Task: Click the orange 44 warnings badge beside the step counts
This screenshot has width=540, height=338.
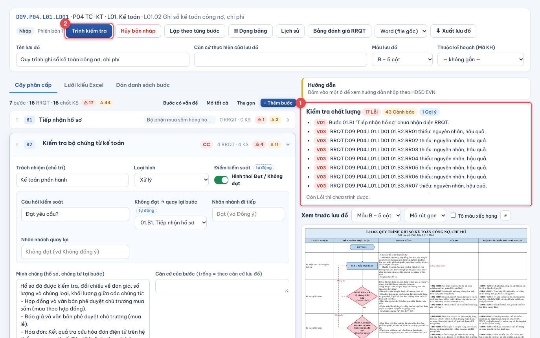Action: pyautogui.click(x=105, y=103)
